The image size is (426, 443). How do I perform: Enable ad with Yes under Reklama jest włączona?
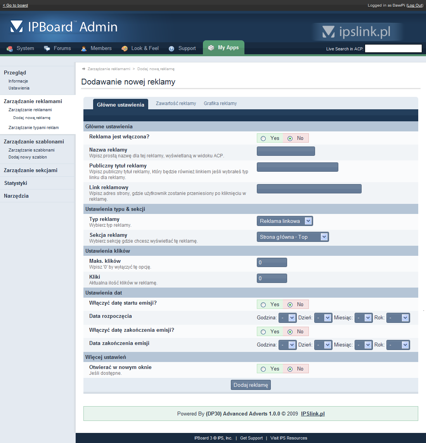point(263,138)
